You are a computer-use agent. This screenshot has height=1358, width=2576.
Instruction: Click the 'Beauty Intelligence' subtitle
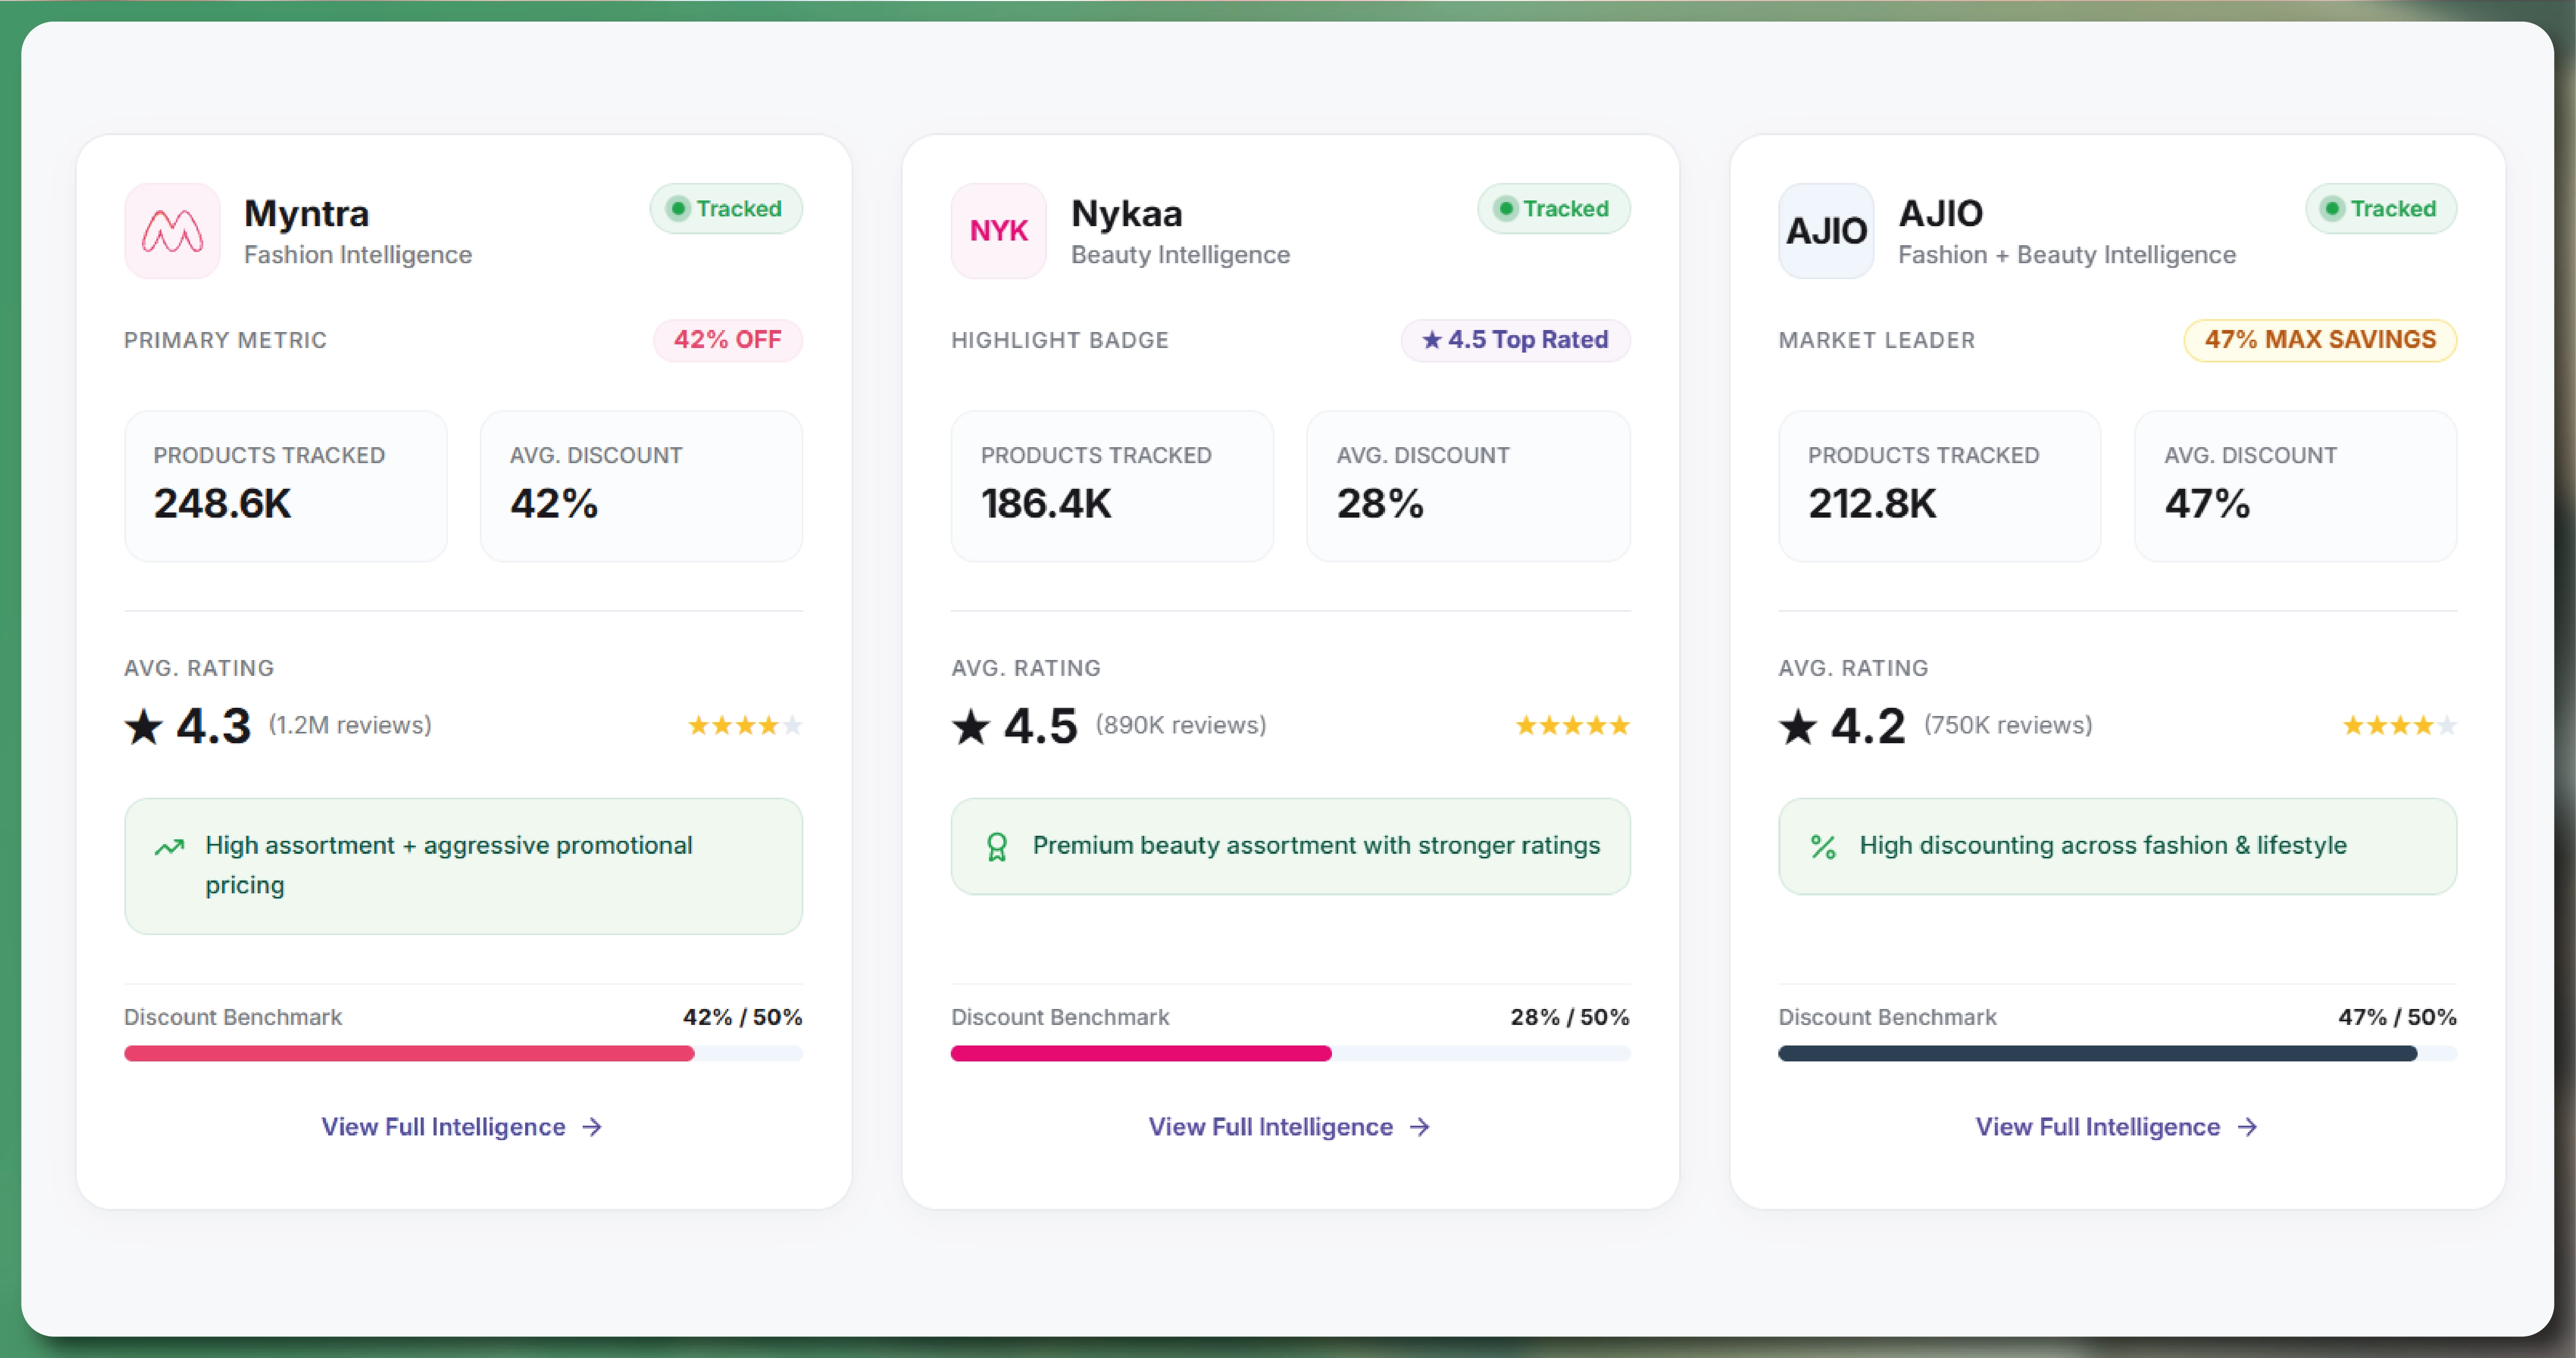[1181, 255]
